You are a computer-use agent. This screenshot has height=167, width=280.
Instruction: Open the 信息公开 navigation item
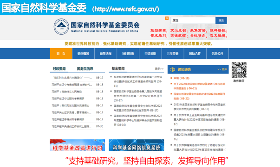[x=217, y=54]
